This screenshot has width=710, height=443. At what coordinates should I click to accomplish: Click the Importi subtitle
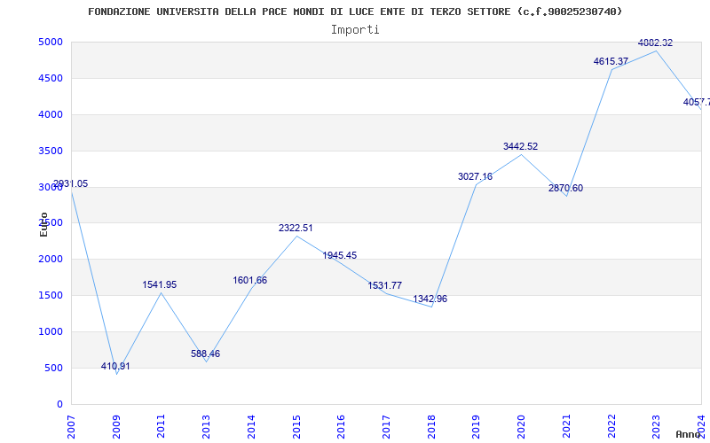click(355, 30)
